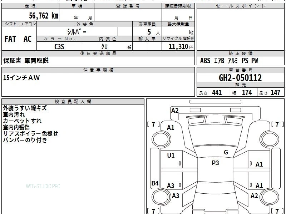Click the inspector note 室内汚れ
286x214 pixels.
click(x=14, y=114)
